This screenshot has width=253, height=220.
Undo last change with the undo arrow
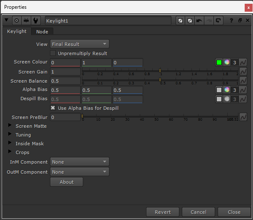199,20
